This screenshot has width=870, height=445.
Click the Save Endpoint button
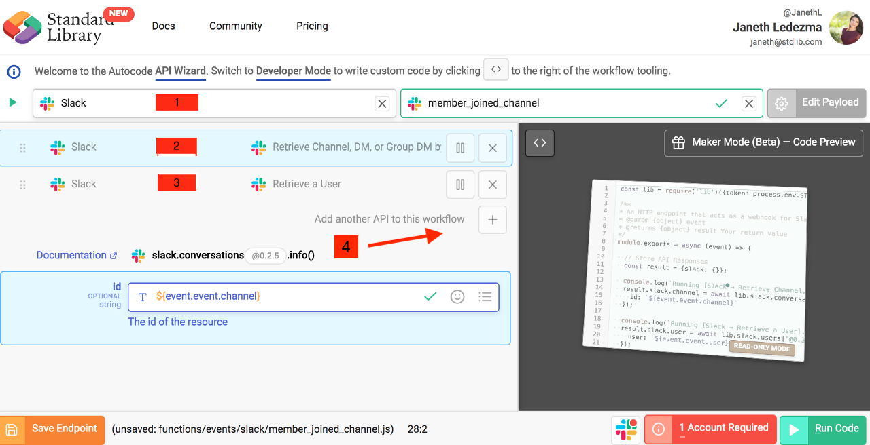tap(52, 429)
